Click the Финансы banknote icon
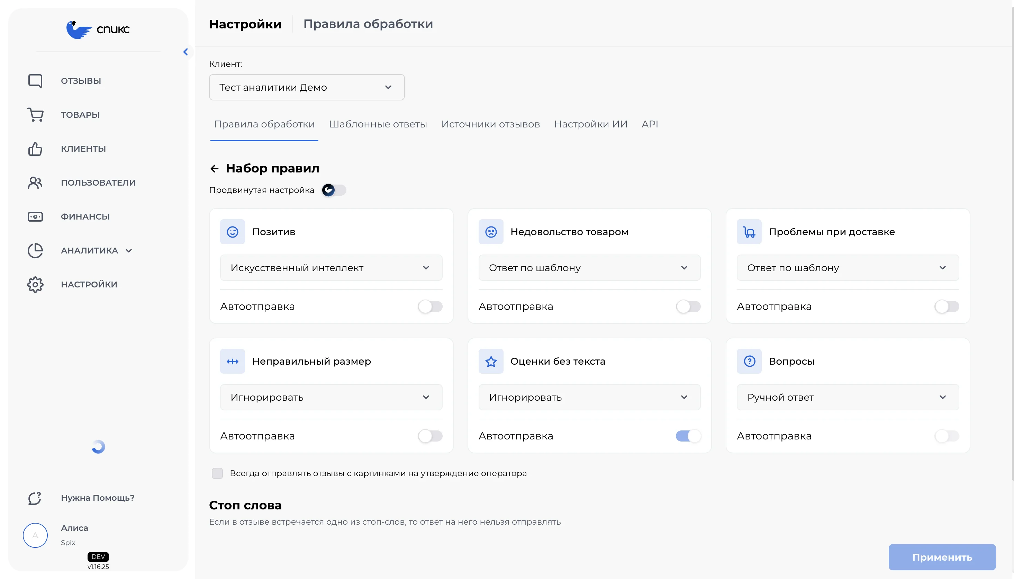Viewport: 1014px width, 579px height. tap(35, 217)
